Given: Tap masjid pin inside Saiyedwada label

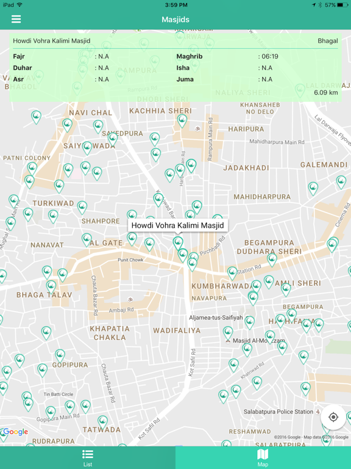Looking at the screenshot, I should tap(87, 148).
